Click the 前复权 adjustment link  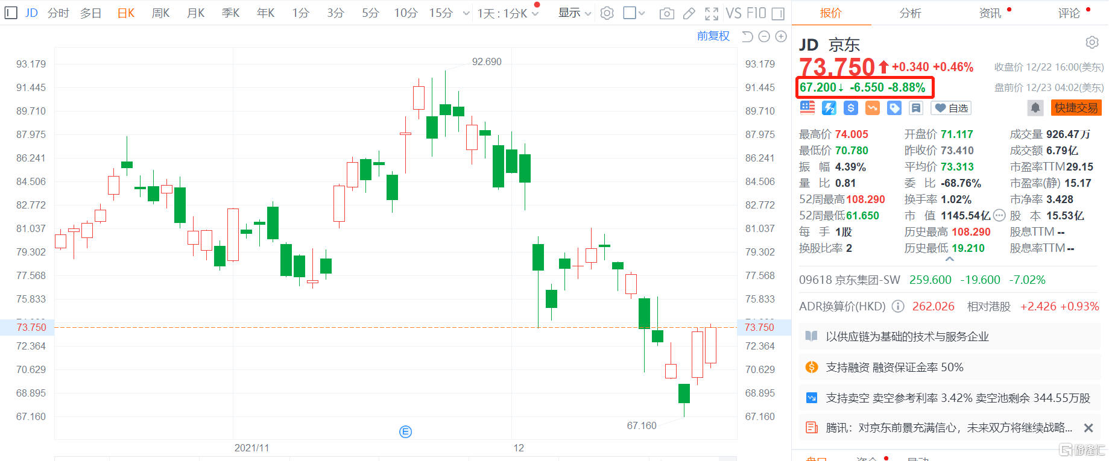713,36
